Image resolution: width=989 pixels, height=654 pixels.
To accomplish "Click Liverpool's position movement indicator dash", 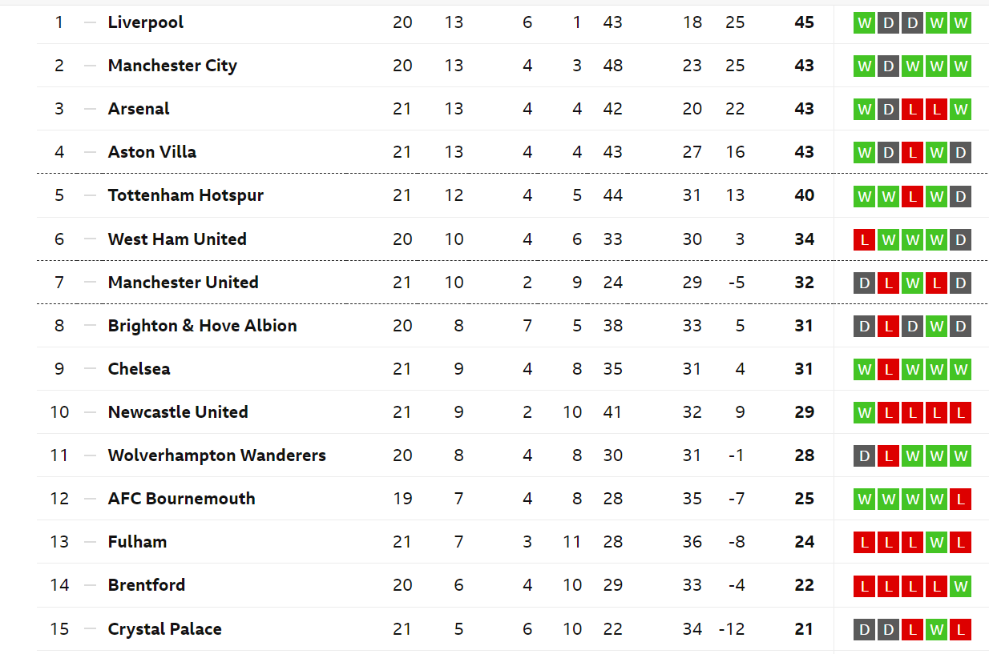I will (90, 22).
